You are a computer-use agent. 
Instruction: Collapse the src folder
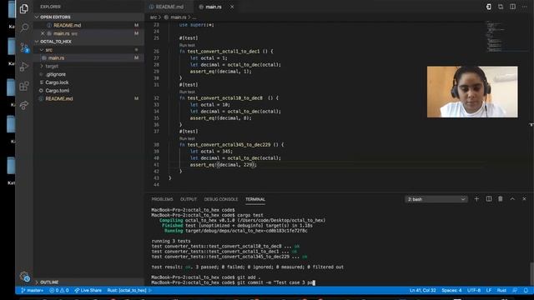(x=42, y=50)
